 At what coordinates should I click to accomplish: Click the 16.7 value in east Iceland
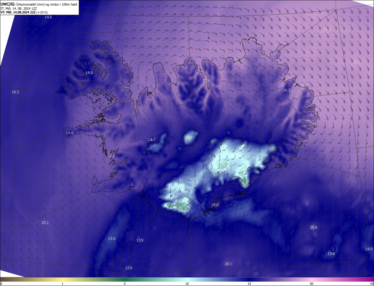[x=287, y=90]
